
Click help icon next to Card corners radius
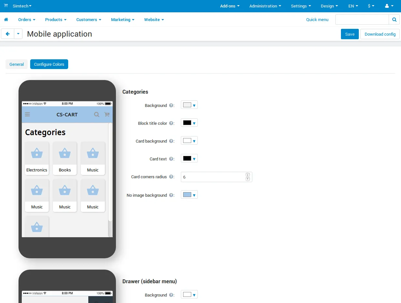click(171, 177)
